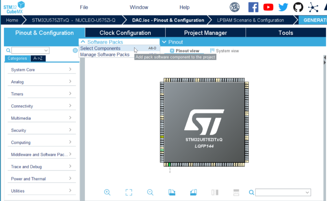Visit ST's YouTube channel icon

coord(268,7)
